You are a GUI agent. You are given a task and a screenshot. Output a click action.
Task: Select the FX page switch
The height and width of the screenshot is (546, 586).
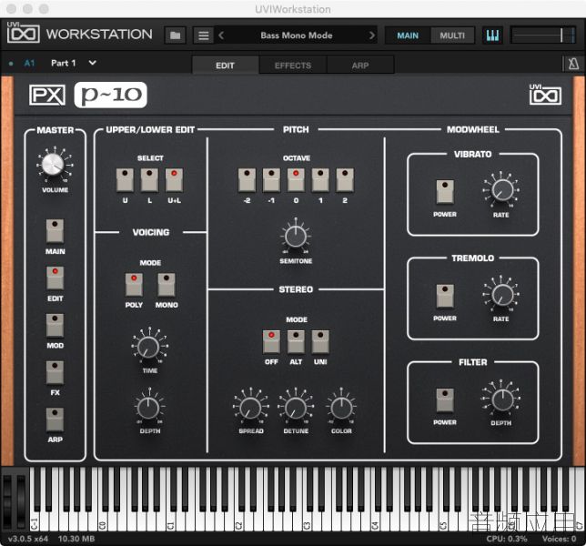click(x=55, y=372)
